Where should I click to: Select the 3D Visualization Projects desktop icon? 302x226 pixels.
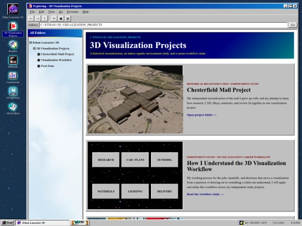[13, 29]
